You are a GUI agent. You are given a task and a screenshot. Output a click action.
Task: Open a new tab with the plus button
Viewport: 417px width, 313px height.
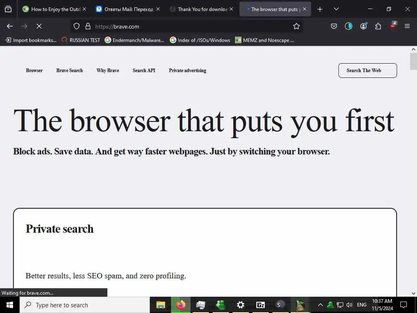(320, 9)
